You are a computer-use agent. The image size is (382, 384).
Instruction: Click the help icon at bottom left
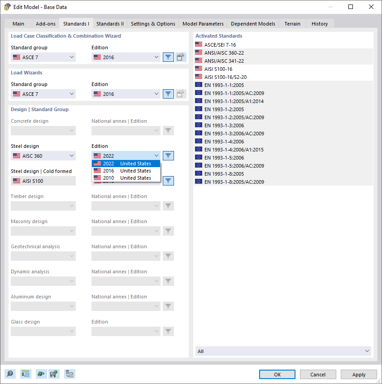(x=10, y=374)
